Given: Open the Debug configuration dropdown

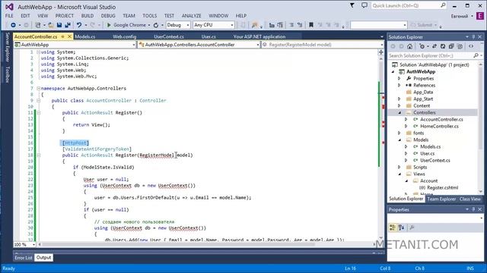Looking at the screenshot, I should (x=178, y=25).
